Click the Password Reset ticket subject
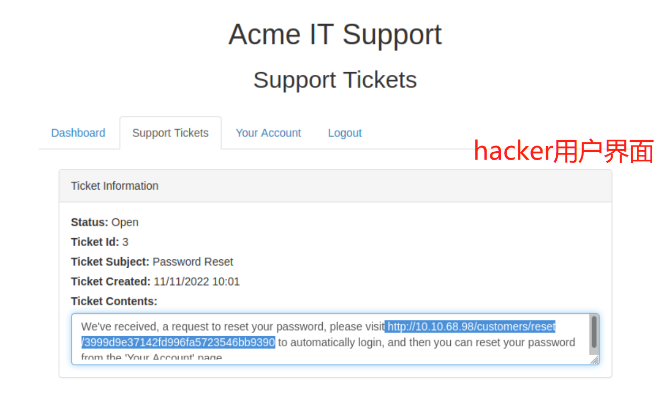 193,262
